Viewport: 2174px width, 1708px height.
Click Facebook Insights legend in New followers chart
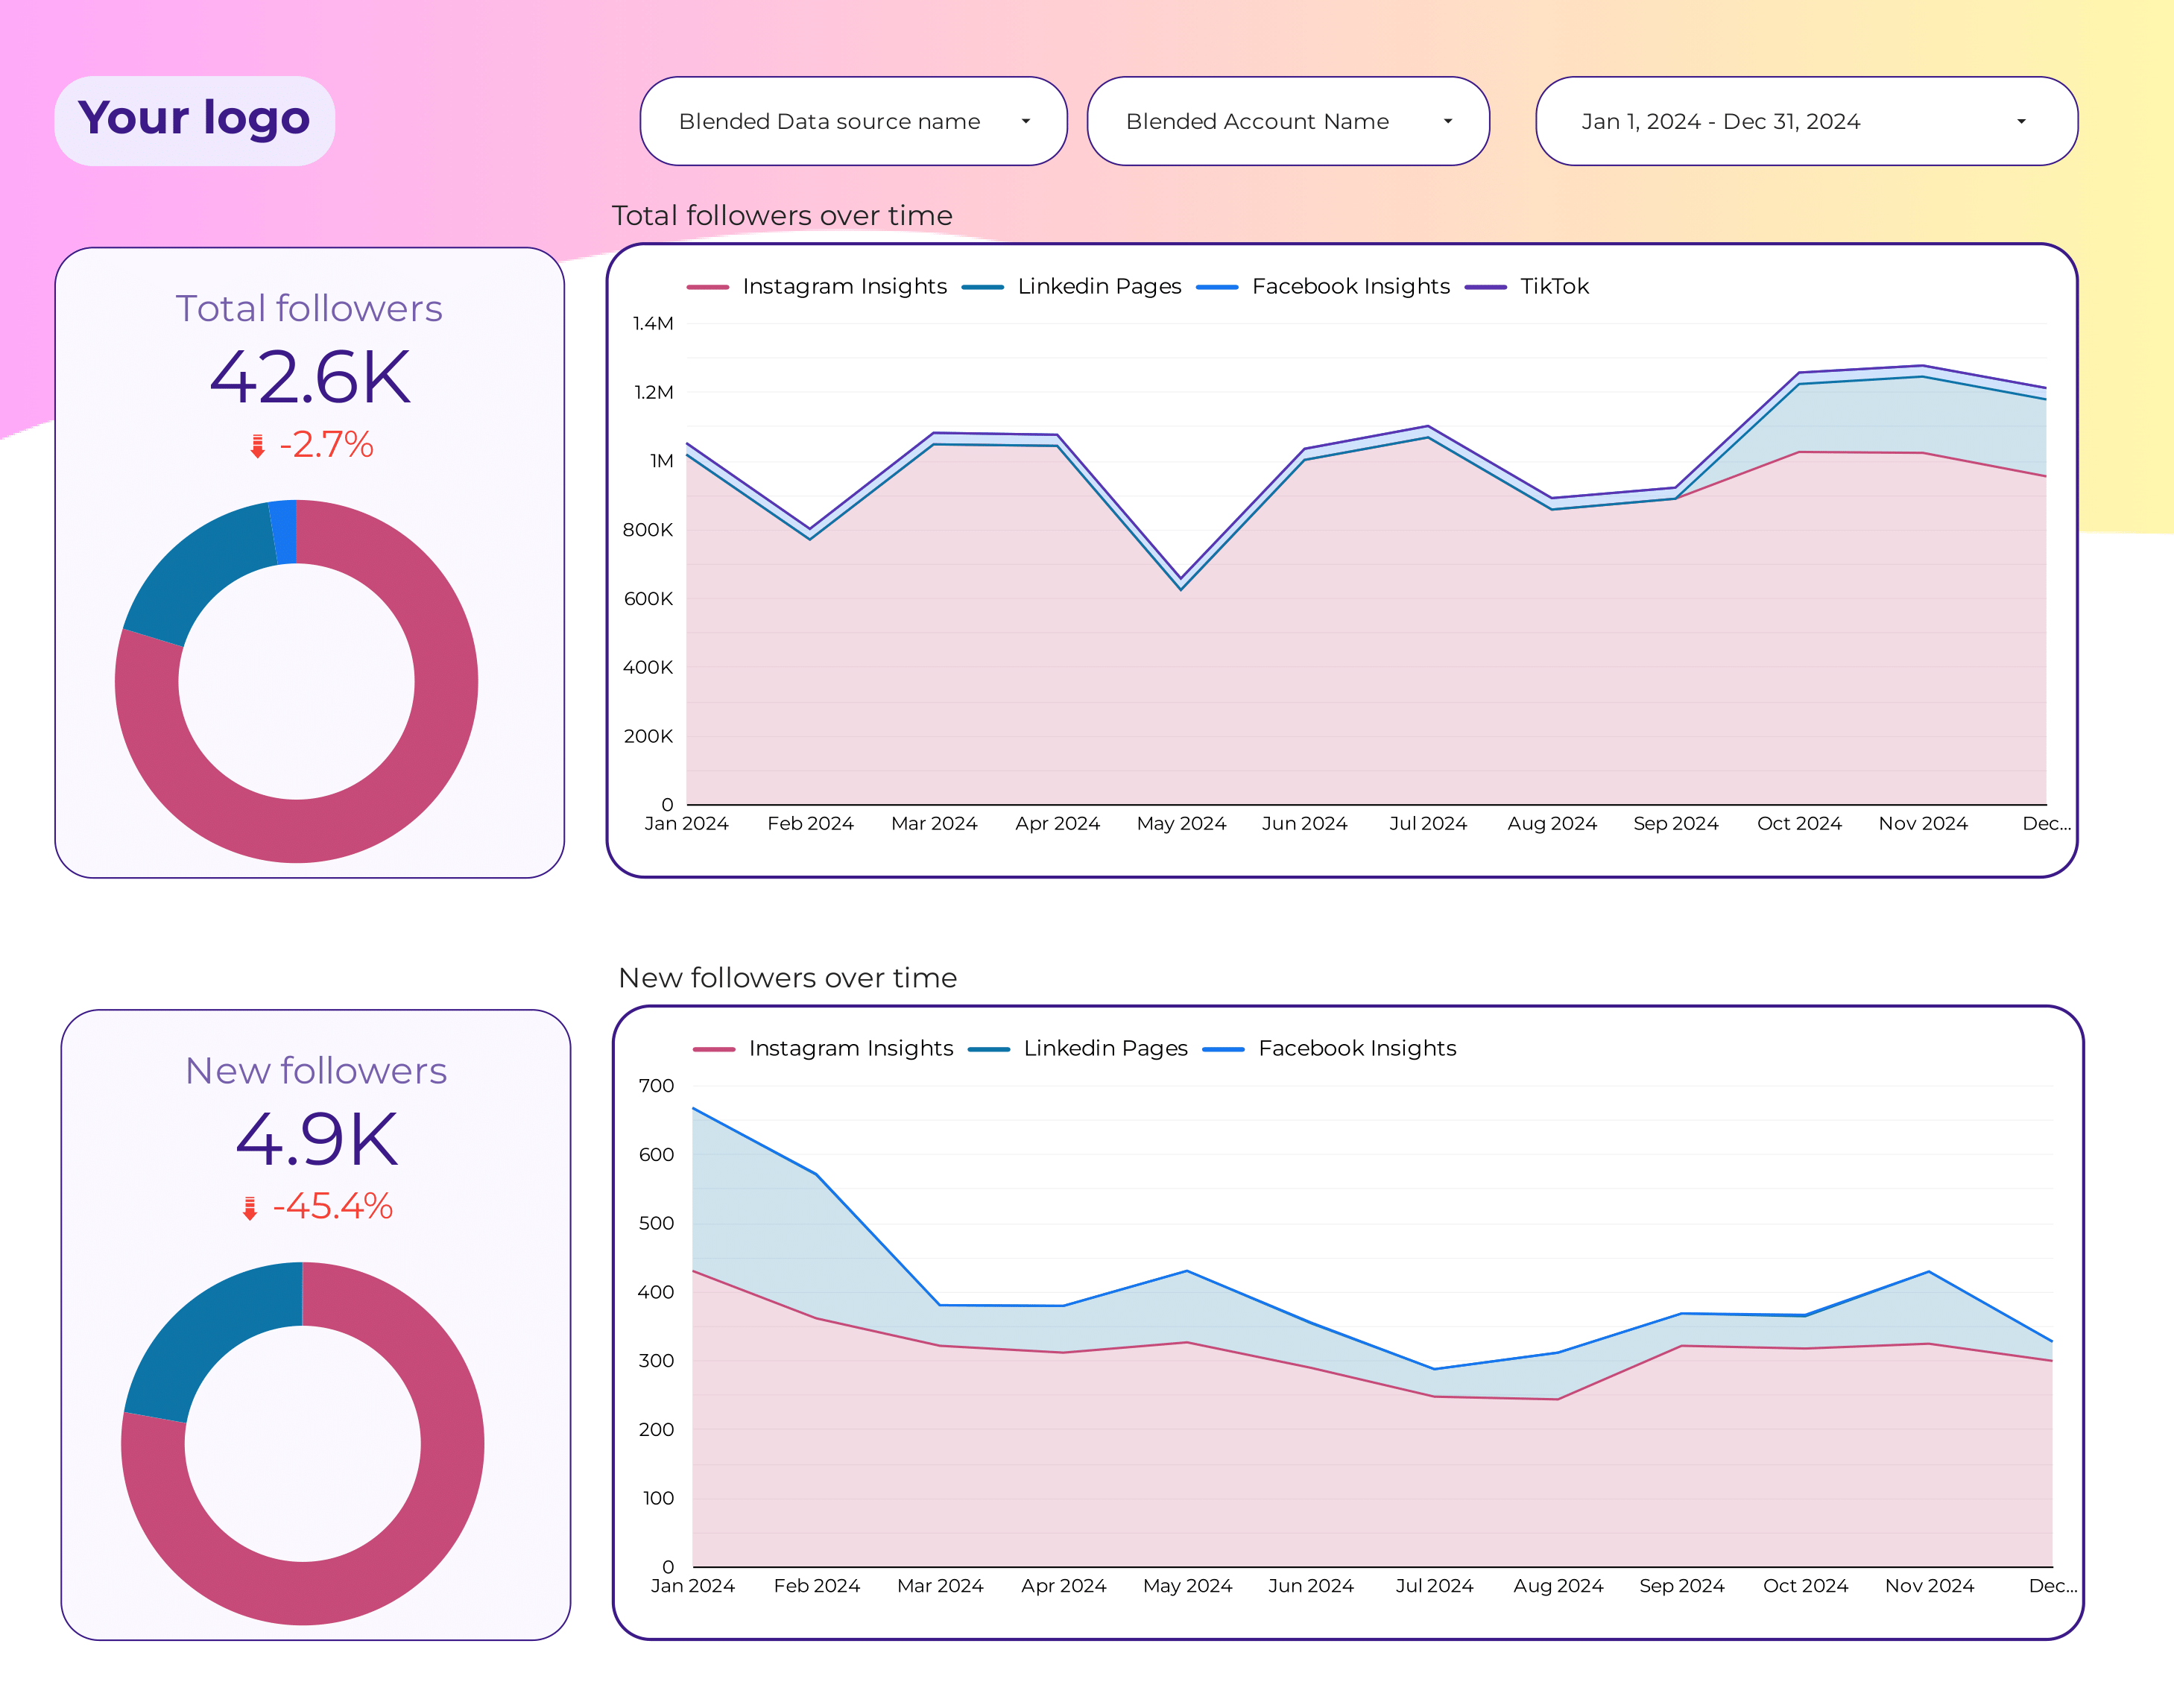click(1329, 1048)
